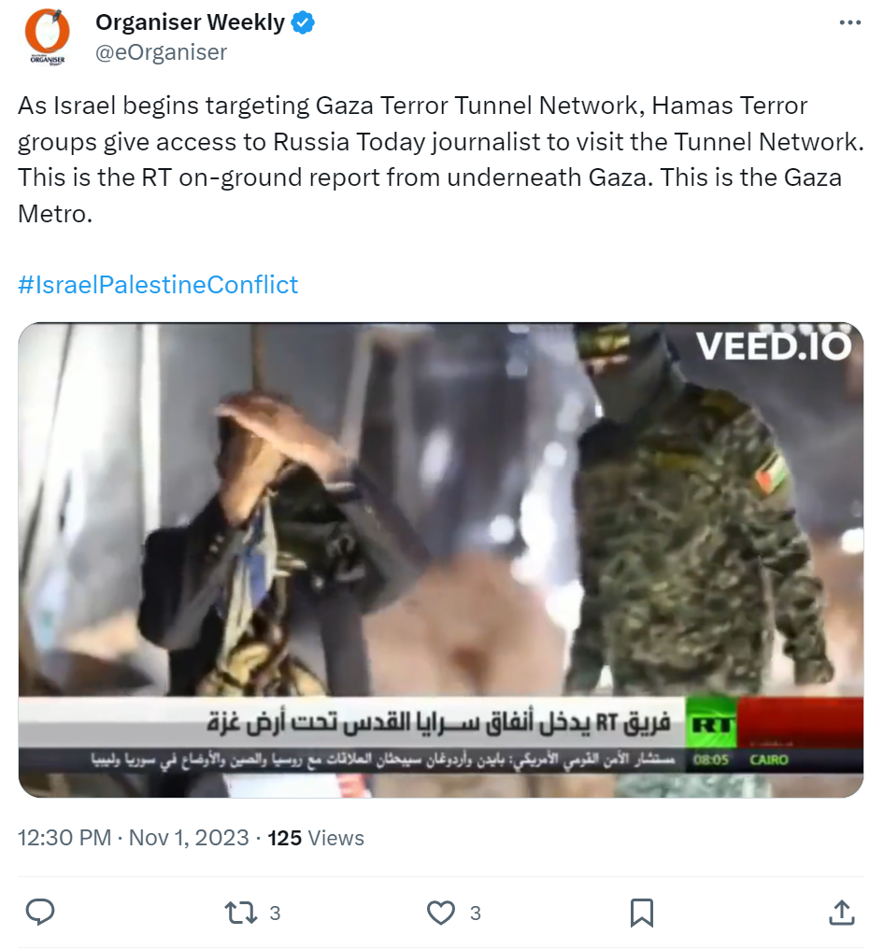Click the blue verified badge
This screenshot has width=884, height=949.
[x=303, y=23]
